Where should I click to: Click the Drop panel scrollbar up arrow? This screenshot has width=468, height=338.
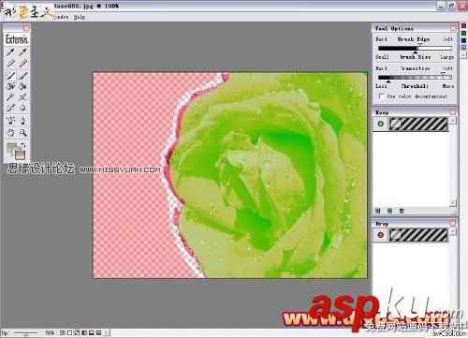pos(453,231)
